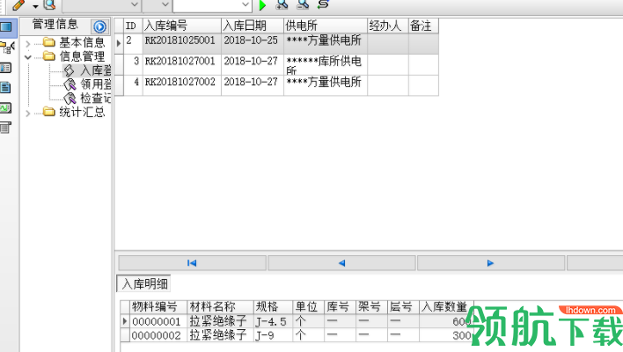623x352 pixels.
Task: Sort by the ID column header
Action: 133,26
